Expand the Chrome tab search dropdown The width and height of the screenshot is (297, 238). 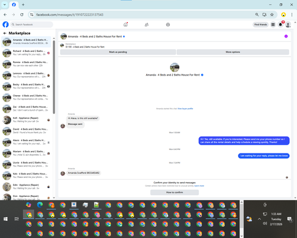[5, 5]
